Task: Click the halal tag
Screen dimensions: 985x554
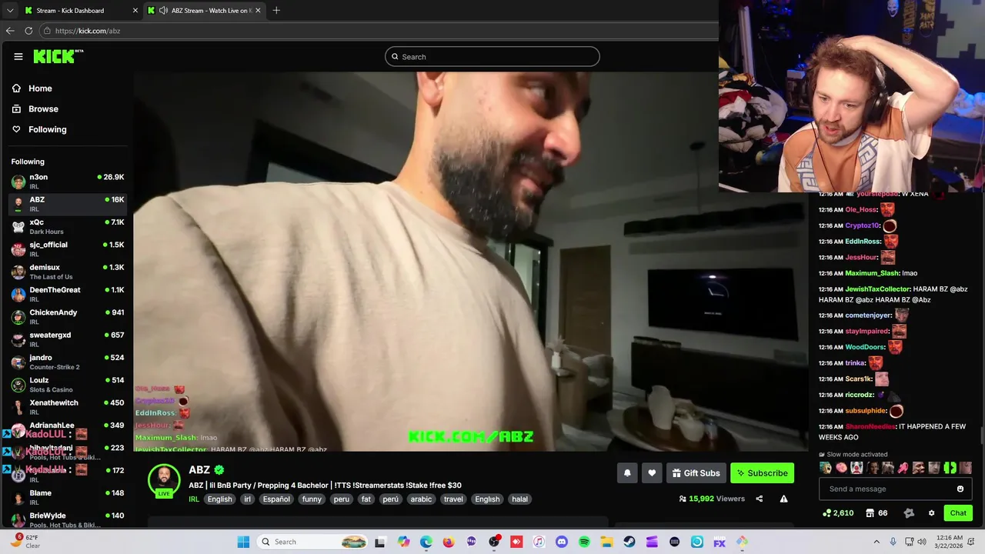Action: (x=520, y=499)
